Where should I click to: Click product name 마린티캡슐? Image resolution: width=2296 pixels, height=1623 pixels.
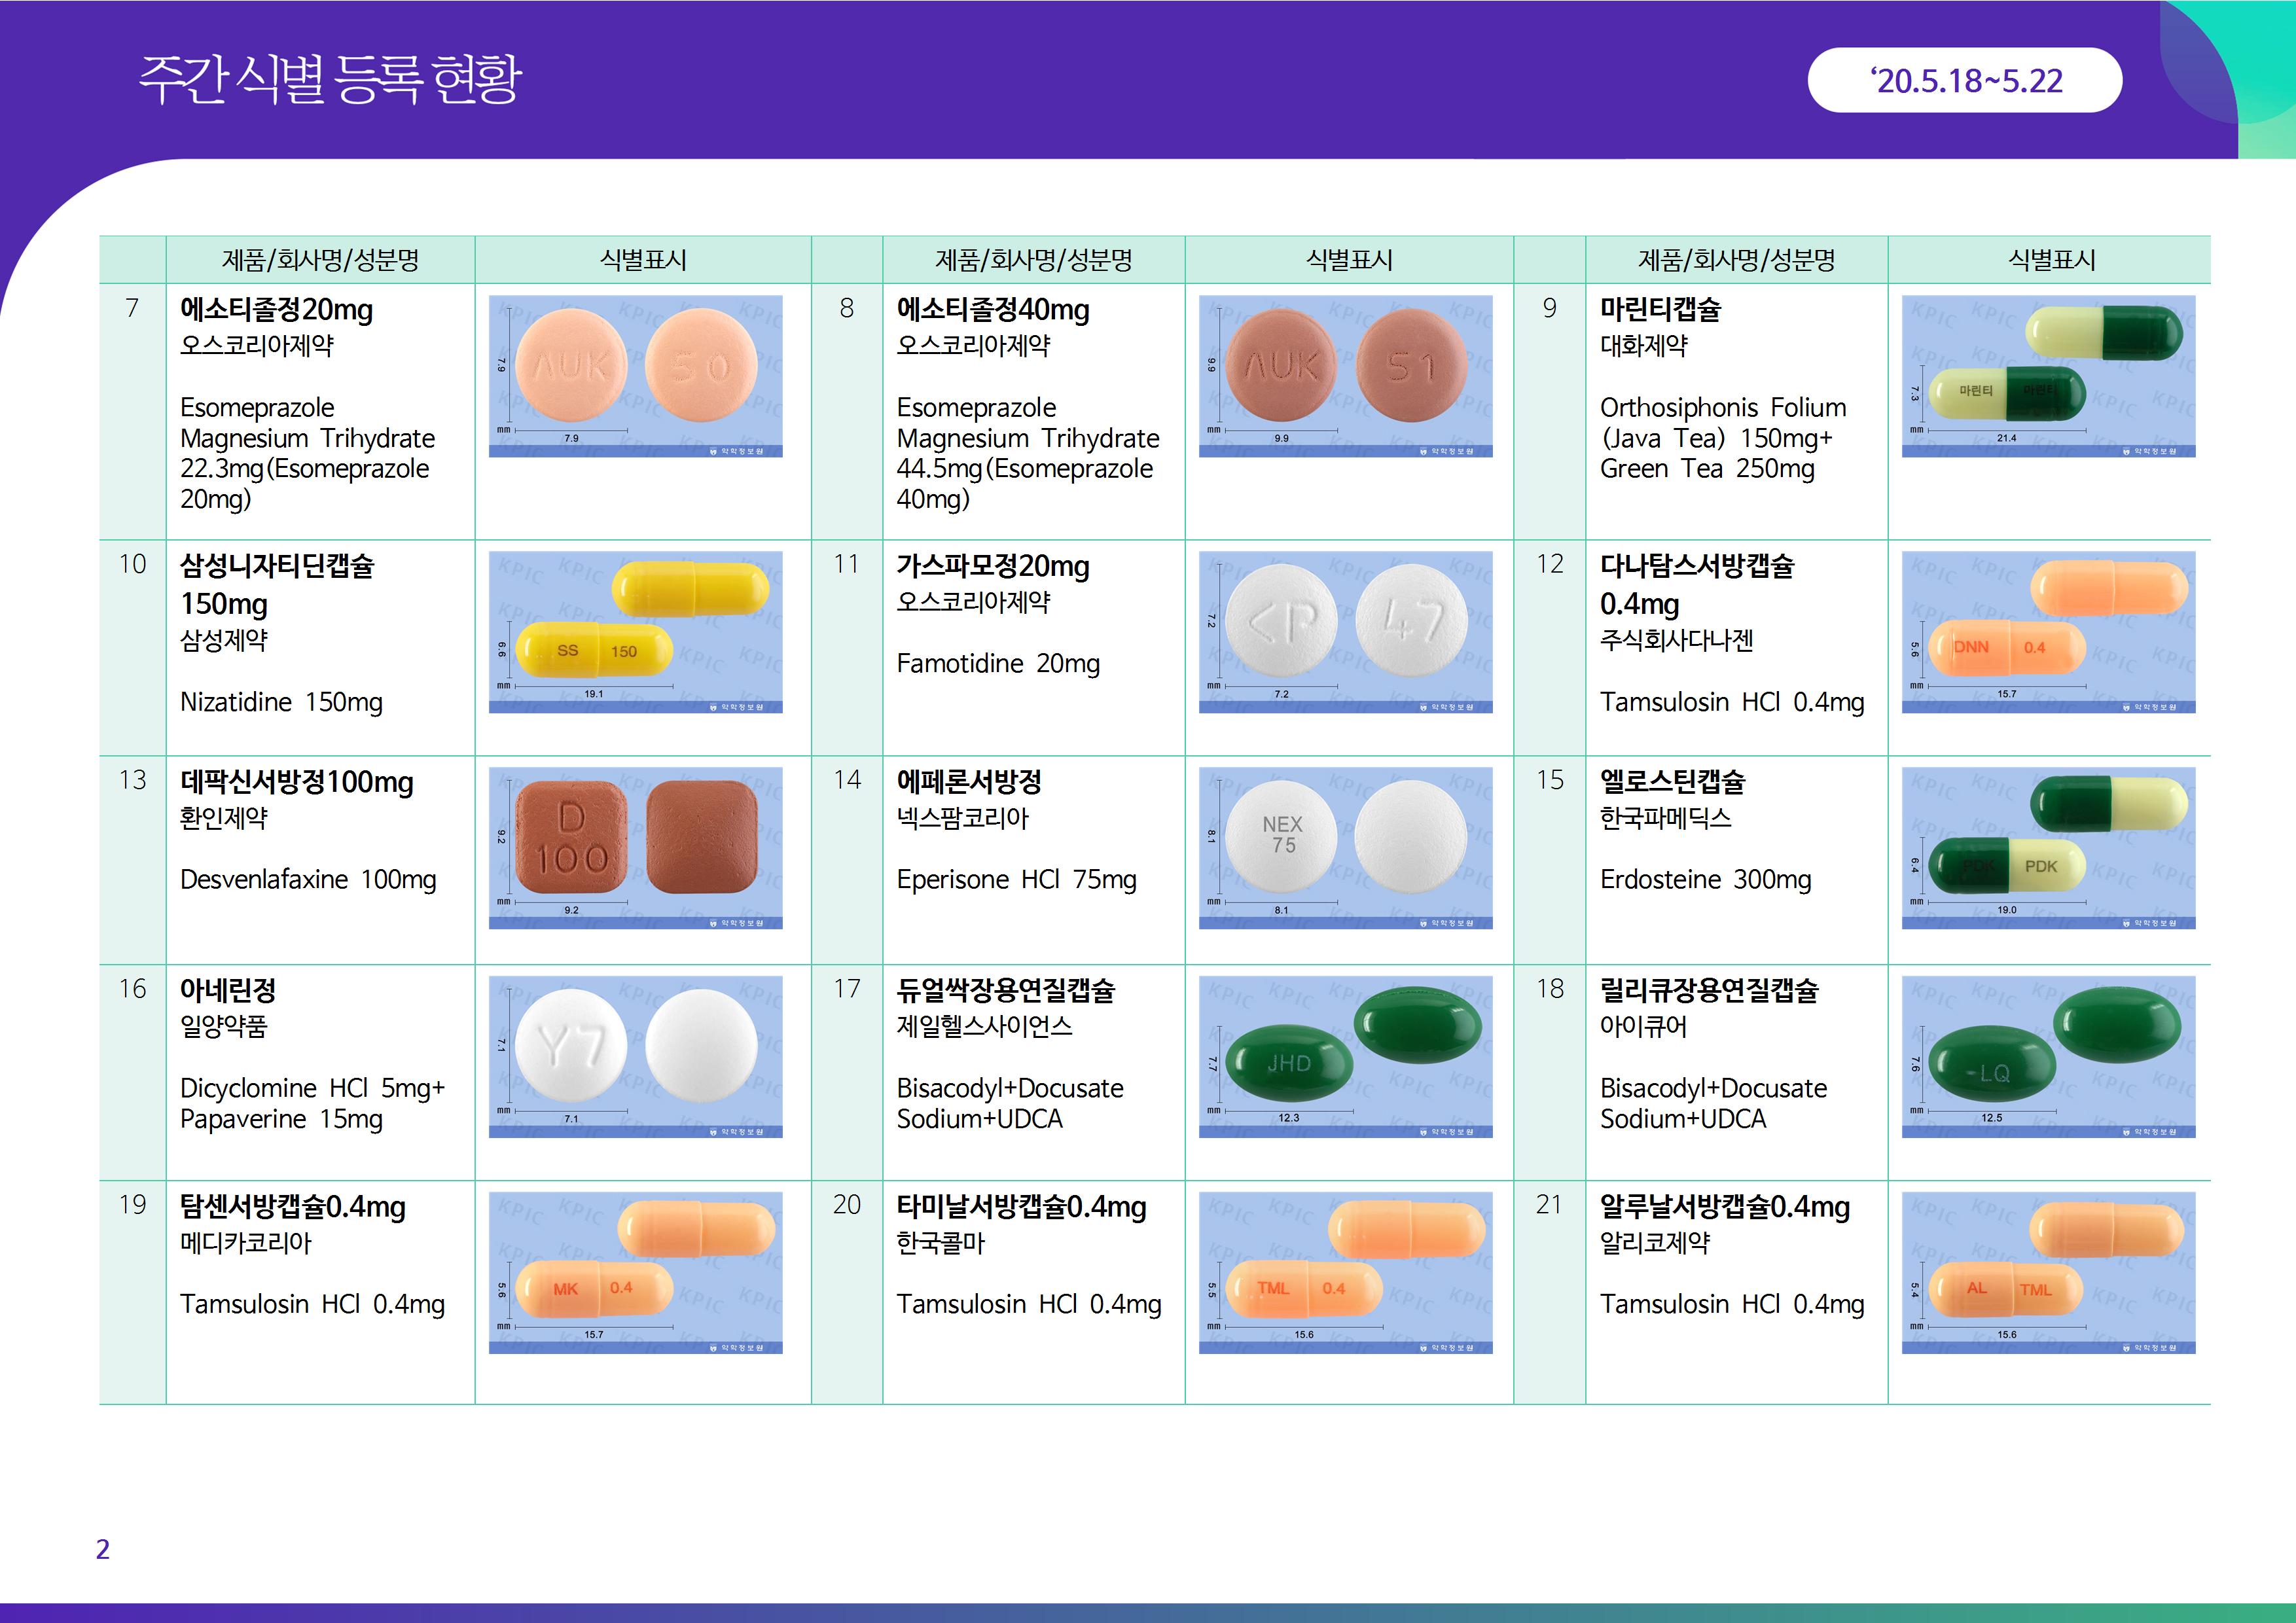[1660, 310]
